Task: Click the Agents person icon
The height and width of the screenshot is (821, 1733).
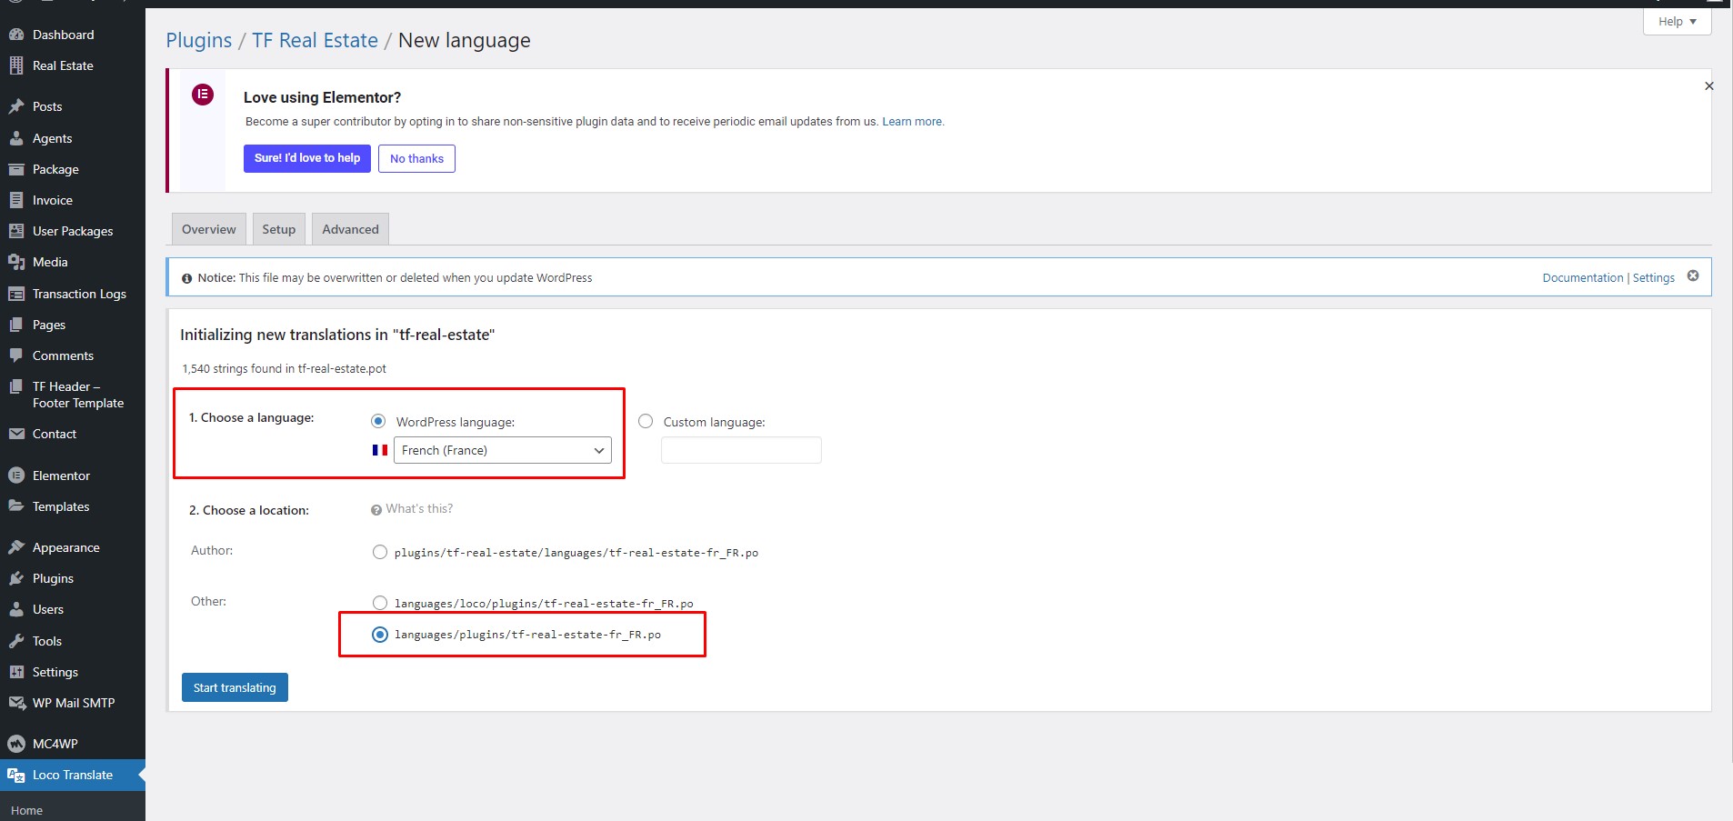Action: (16, 138)
